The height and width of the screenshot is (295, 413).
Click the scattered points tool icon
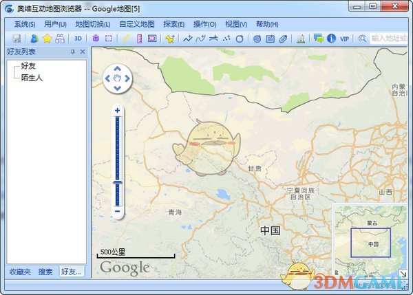[226, 39]
